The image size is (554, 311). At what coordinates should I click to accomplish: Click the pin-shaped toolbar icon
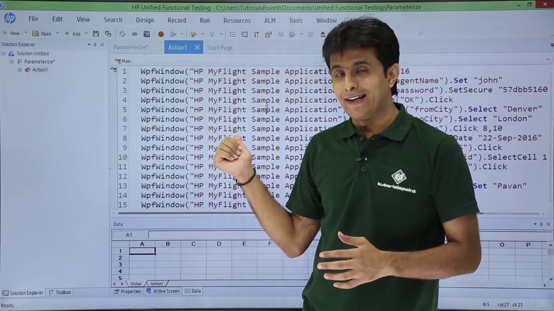point(212,34)
